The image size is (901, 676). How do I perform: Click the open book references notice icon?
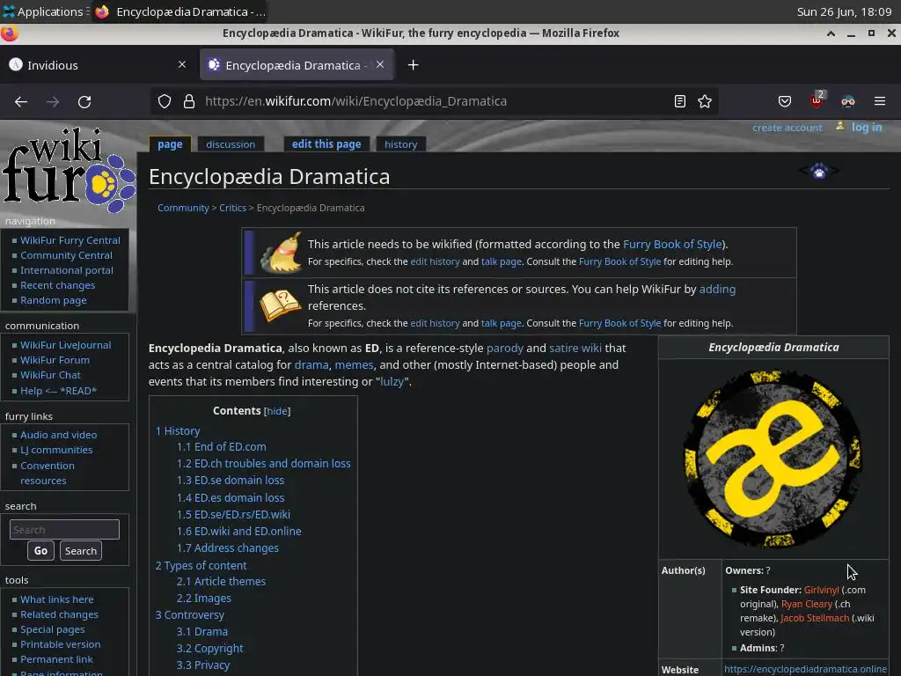(x=281, y=305)
